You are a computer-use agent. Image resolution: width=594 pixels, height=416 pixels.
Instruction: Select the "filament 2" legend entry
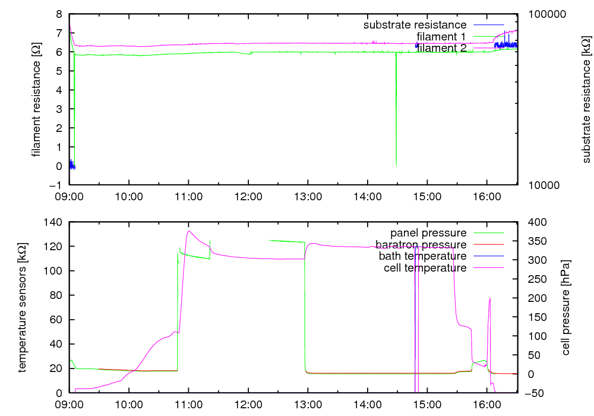coord(441,48)
